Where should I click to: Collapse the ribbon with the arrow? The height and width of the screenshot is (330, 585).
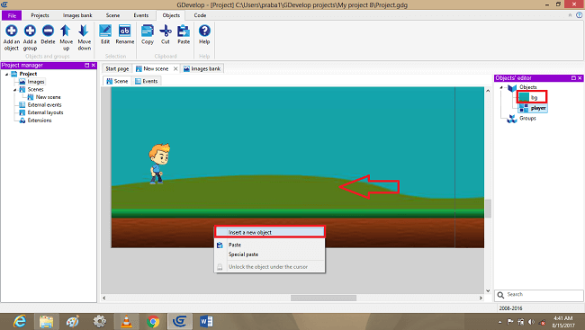[x=570, y=15]
